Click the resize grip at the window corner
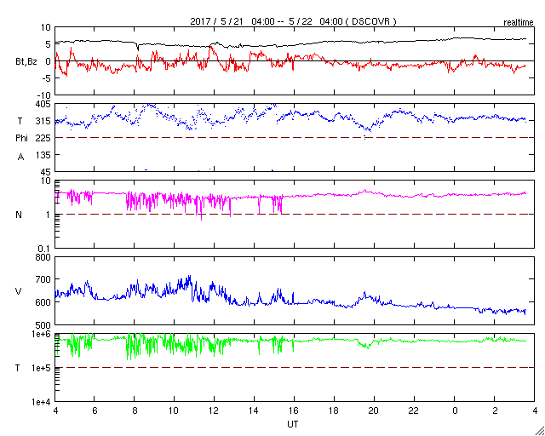 [540, 431]
